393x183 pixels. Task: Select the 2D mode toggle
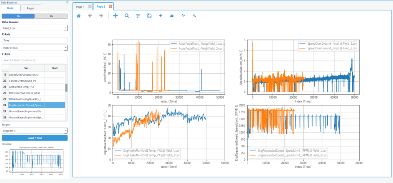pyautogui.click(x=18, y=16)
